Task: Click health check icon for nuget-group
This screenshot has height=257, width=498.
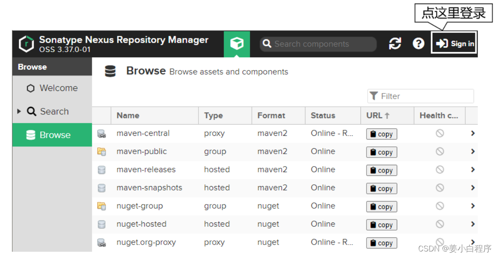Action: click(x=439, y=206)
